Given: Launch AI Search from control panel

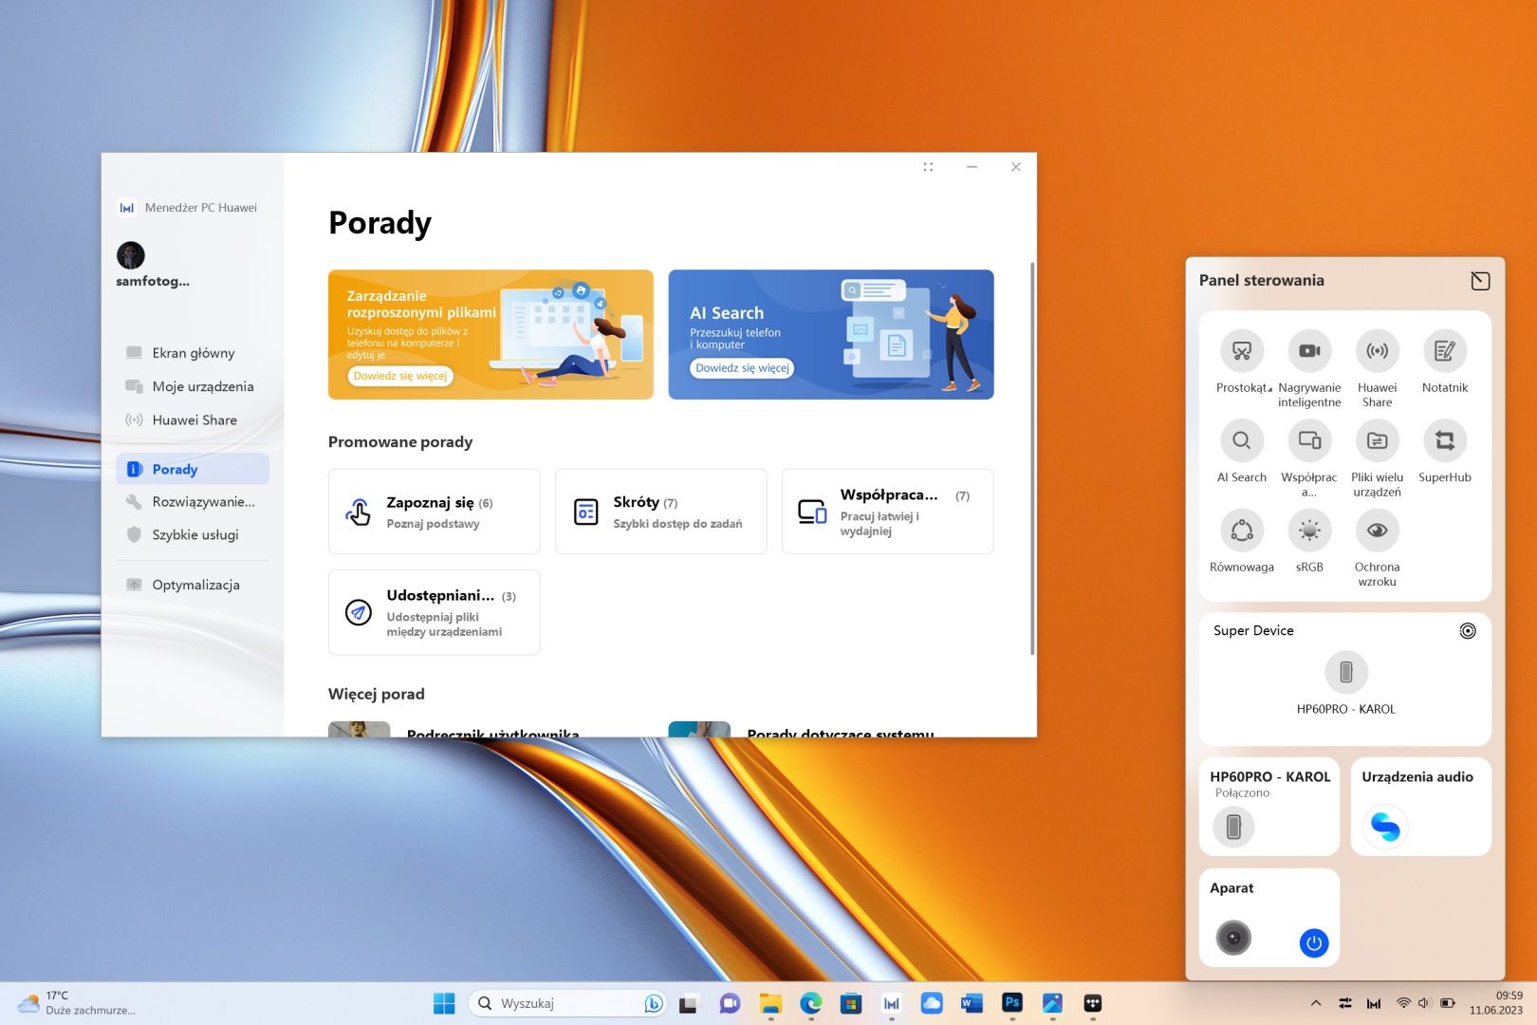Looking at the screenshot, I should click(x=1241, y=441).
